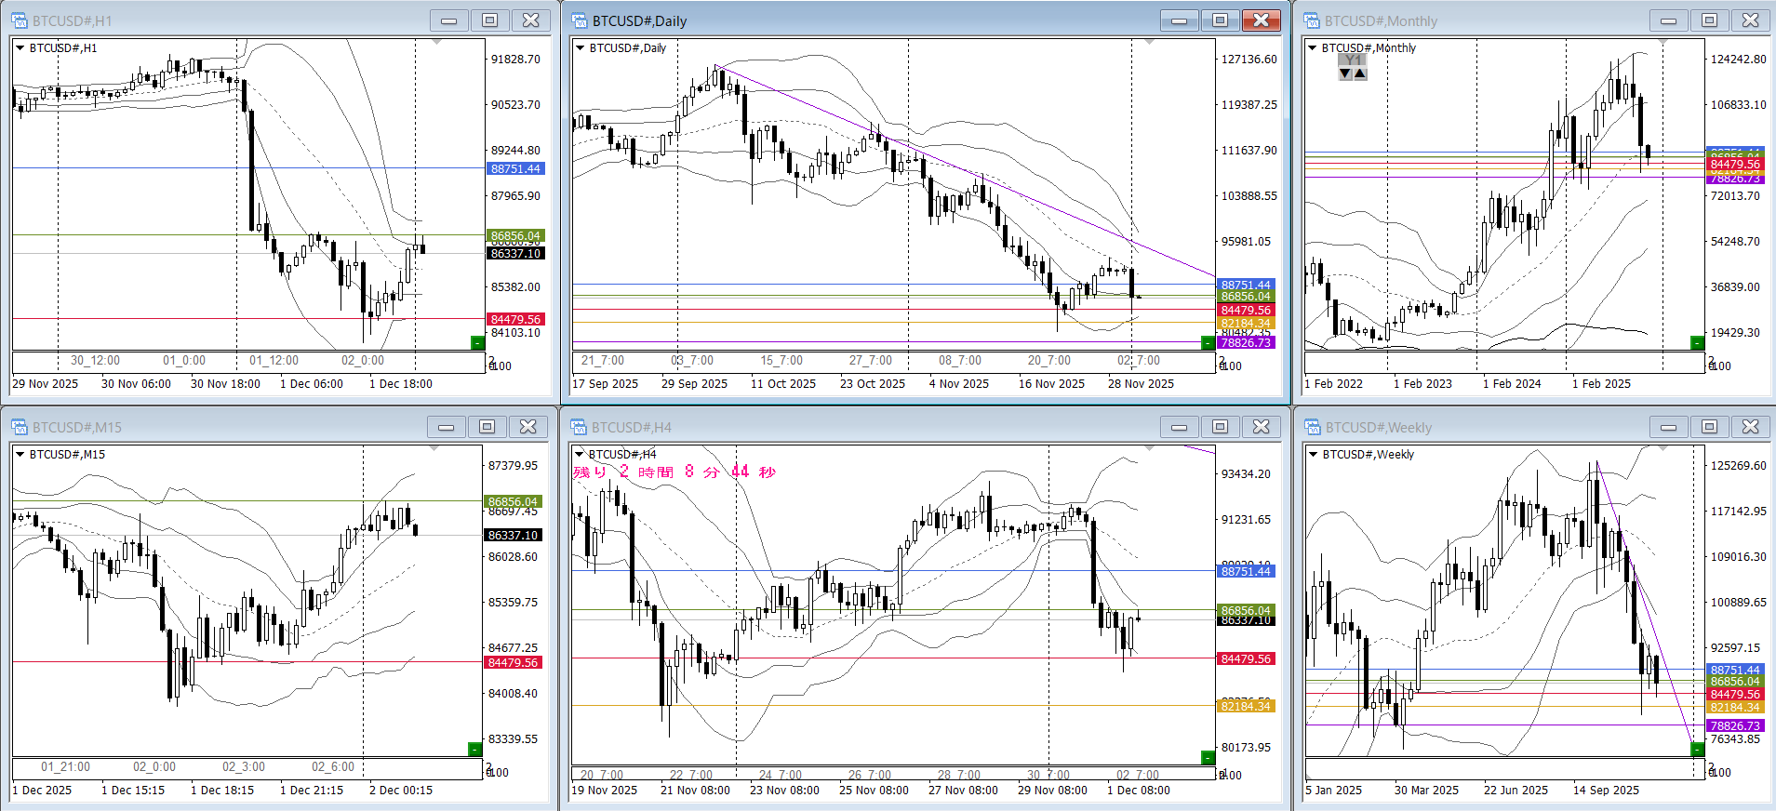The height and width of the screenshot is (811, 1776).
Task: Toggle green minus square on H1 chart
Action: (477, 343)
